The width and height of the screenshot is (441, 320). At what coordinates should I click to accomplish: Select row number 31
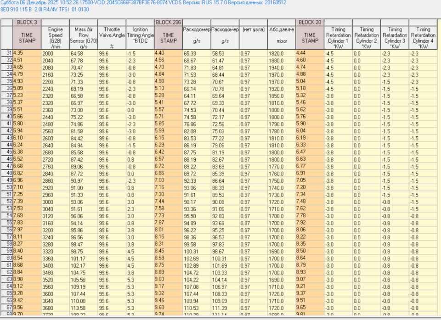click(x=7, y=53)
